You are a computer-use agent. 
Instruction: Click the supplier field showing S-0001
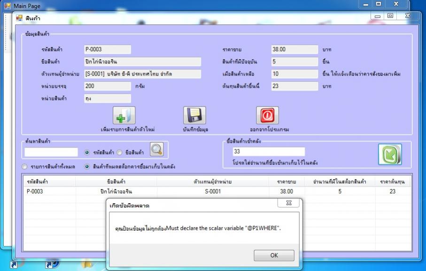[x=142, y=74]
